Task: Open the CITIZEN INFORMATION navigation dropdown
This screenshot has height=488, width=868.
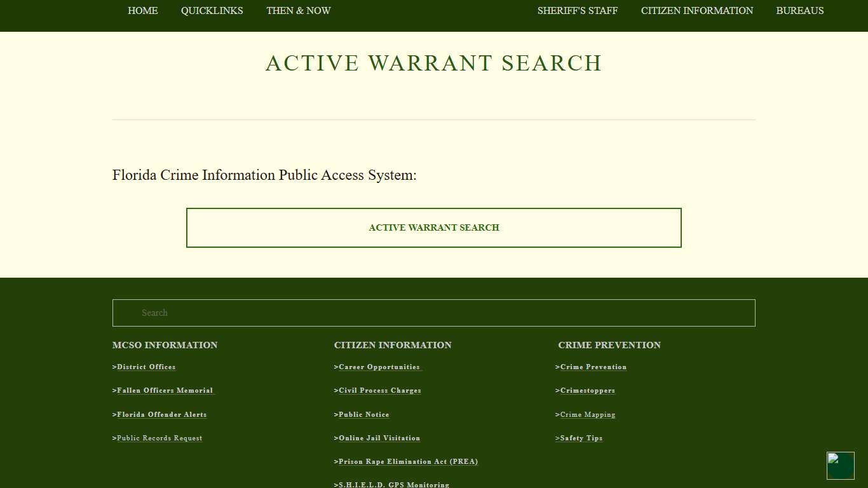Action: [x=696, y=11]
